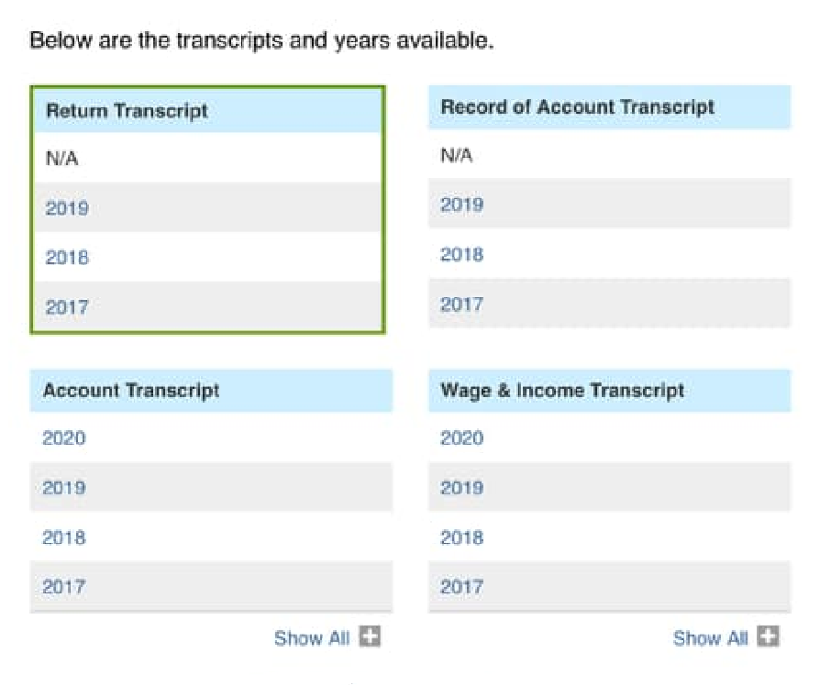Screen dimensions: 820x686
Task: Open 2019 Record of Account Transcript
Action: [461, 205]
